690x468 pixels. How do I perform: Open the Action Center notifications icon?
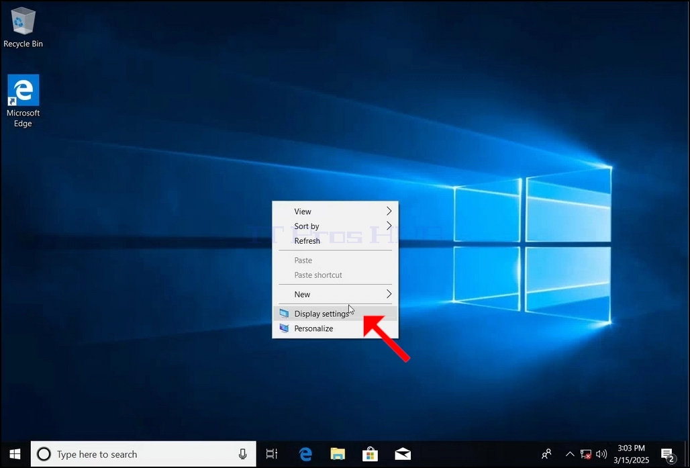(x=668, y=454)
